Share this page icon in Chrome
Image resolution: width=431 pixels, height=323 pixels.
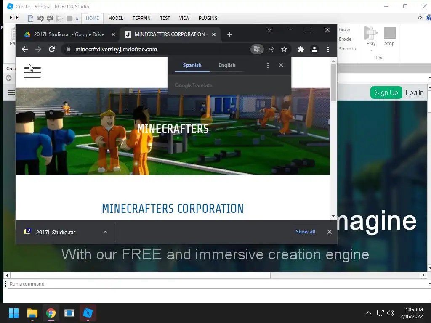tap(271, 49)
